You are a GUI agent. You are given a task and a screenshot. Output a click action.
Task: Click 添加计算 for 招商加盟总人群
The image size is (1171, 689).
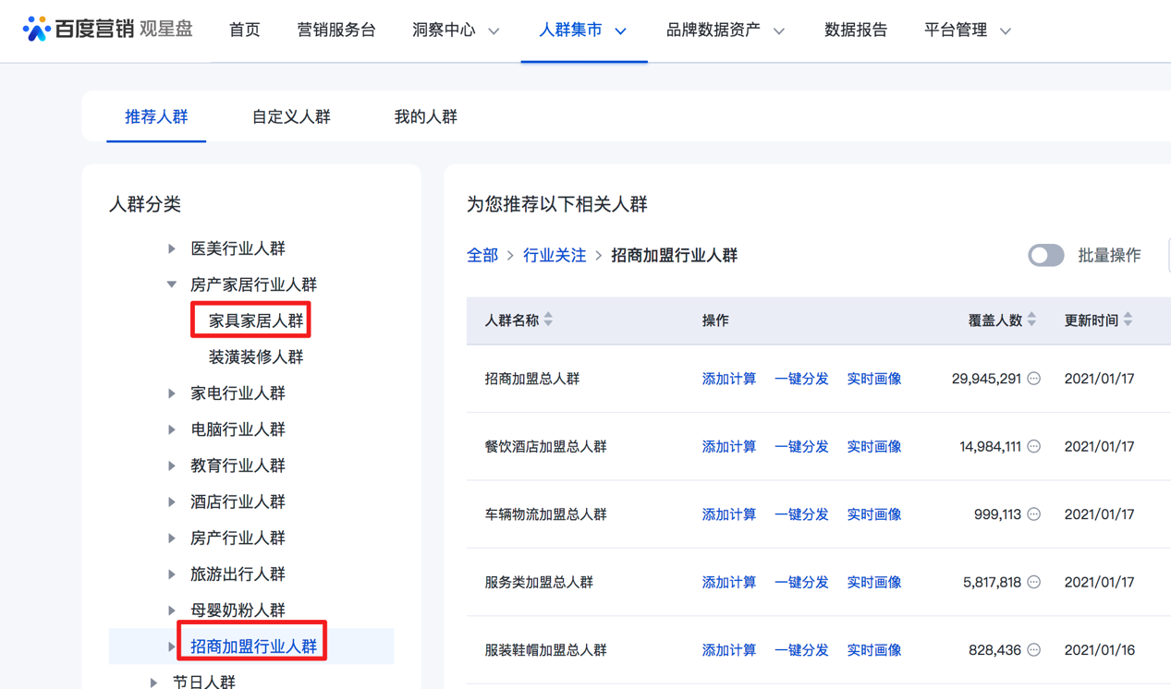point(728,379)
